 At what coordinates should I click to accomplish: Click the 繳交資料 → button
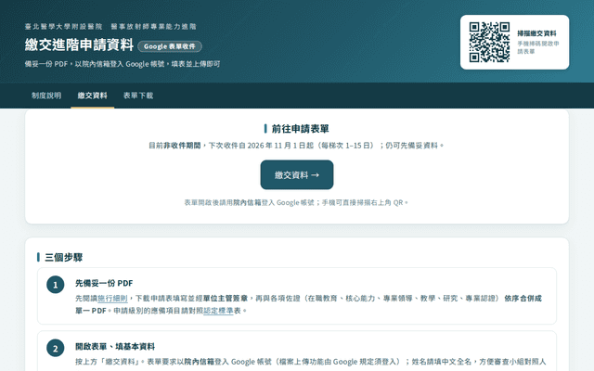coord(297,175)
